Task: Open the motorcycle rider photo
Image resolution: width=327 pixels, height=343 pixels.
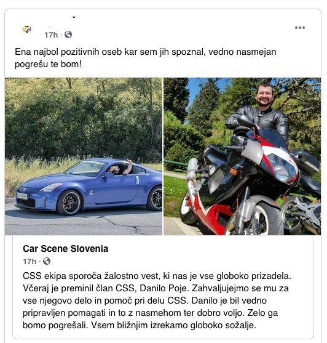Action: [242, 156]
